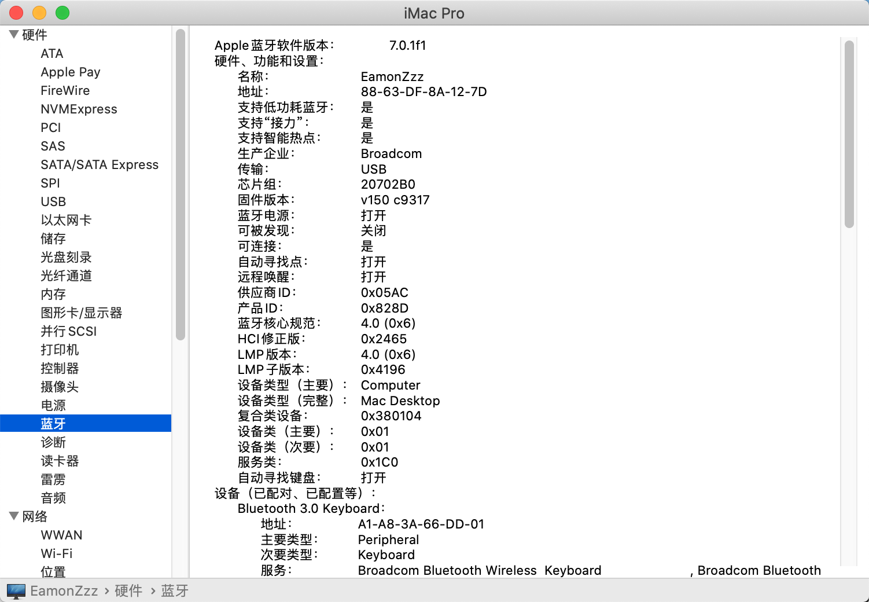Click the composite class value 0x380104
869x602 pixels.
coord(391,416)
